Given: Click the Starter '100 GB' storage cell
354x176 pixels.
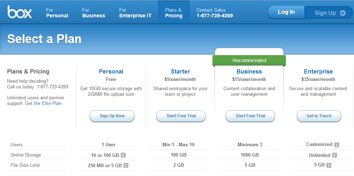Looking at the screenshot, I should [178, 155].
